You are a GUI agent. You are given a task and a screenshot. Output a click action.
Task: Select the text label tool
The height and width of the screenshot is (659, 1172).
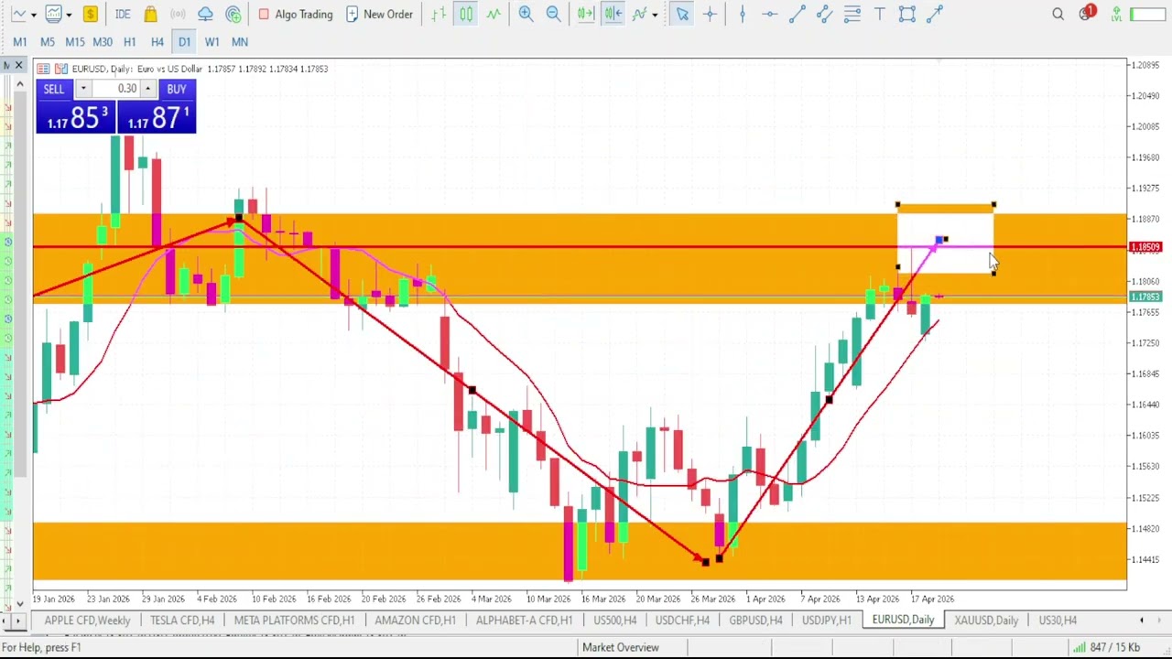click(879, 14)
